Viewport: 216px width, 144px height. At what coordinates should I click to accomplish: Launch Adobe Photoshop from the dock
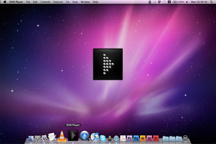(x=136, y=138)
